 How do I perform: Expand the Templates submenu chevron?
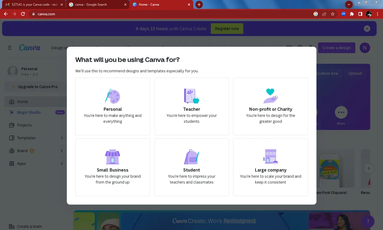tap(62, 138)
